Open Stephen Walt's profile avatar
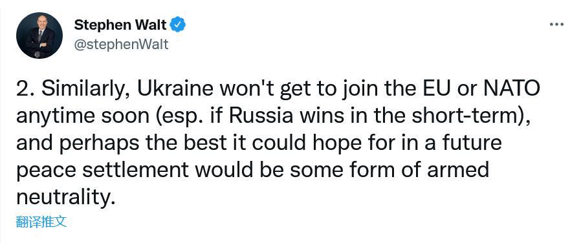Image resolution: width=581 pixels, height=243 pixels. click(x=39, y=35)
